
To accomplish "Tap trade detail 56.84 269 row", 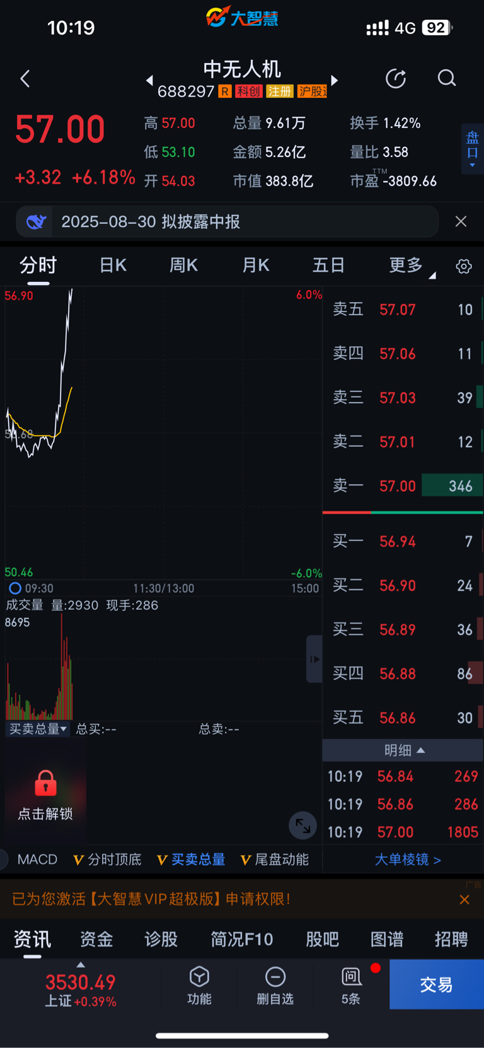I will (403, 776).
